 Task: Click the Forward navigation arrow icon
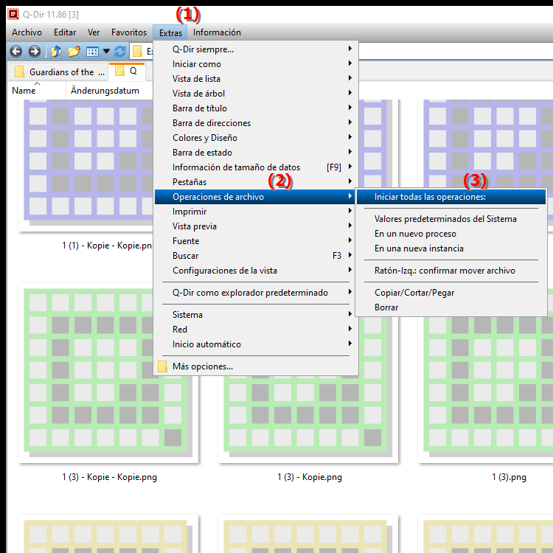point(34,52)
